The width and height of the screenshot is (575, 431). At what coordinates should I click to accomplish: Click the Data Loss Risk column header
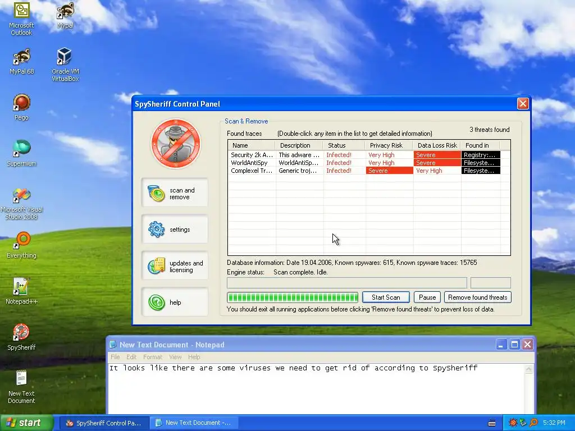(437, 145)
